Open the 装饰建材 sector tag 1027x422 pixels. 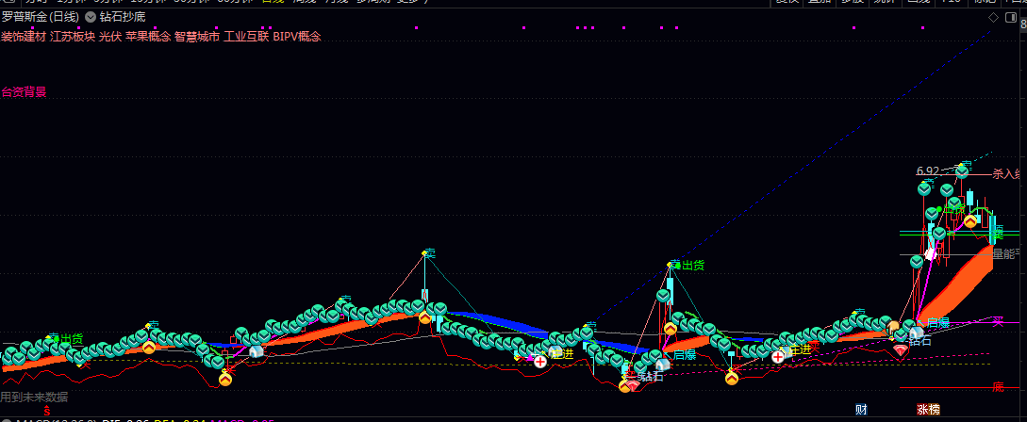click(23, 37)
